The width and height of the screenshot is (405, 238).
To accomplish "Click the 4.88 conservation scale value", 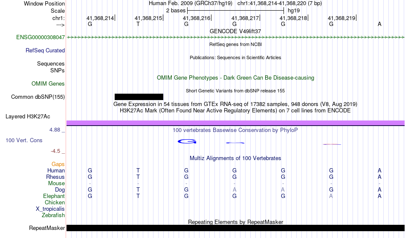I will pos(55,130).
